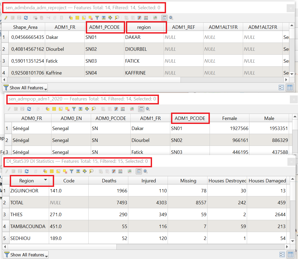Switch top table to form view

pyautogui.click(x=281, y=88)
